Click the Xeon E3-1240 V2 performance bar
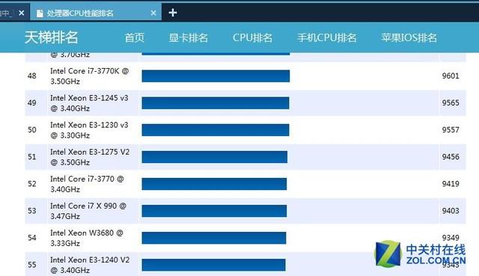This screenshot has height=276, width=479. click(213, 265)
